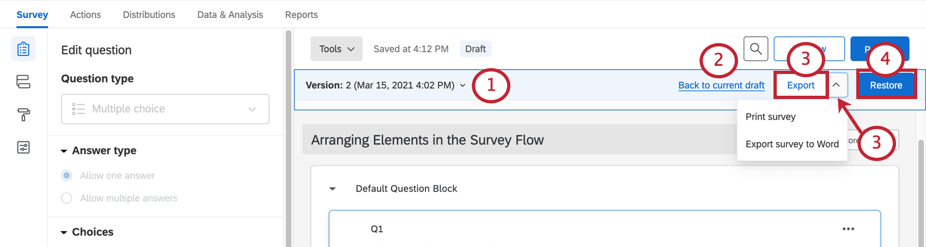Select Allow multiple answers radio button
The height and width of the screenshot is (247, 926).
[x=66, y=199]
